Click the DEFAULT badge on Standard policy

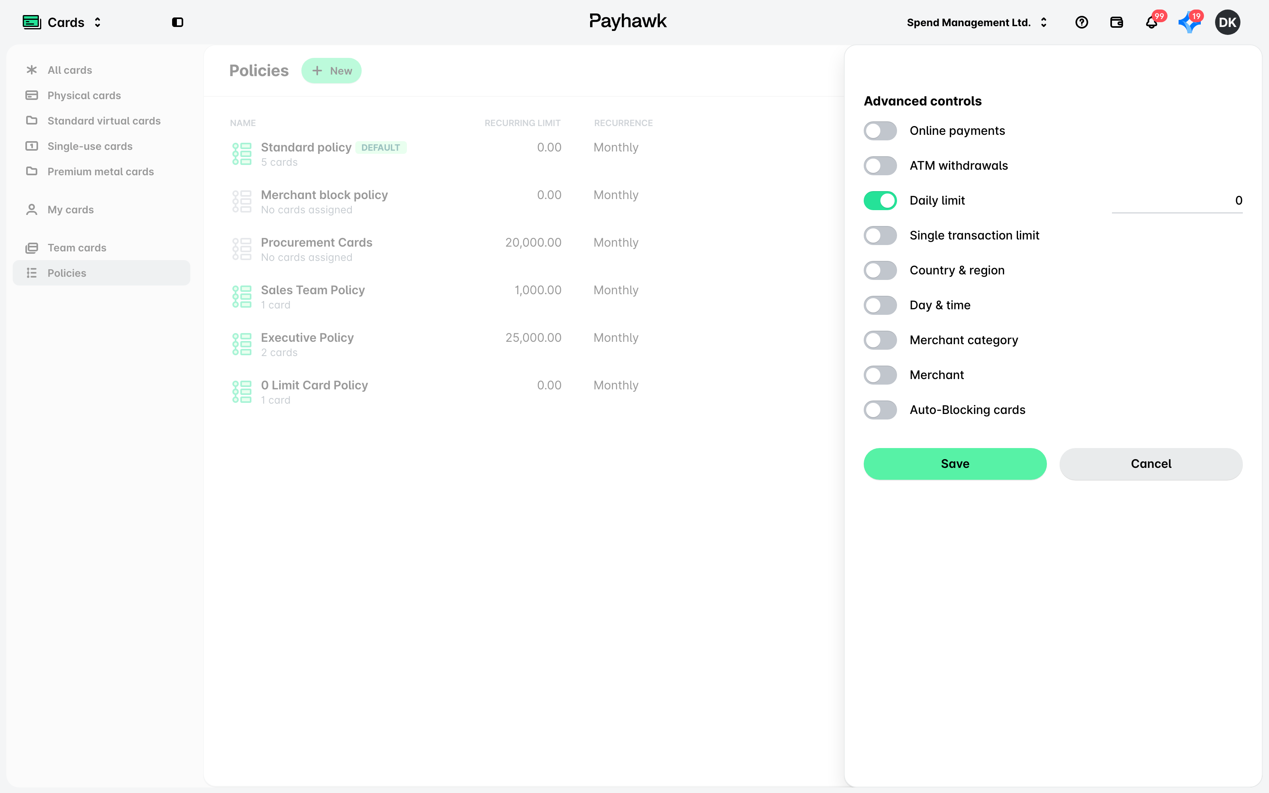381,147
